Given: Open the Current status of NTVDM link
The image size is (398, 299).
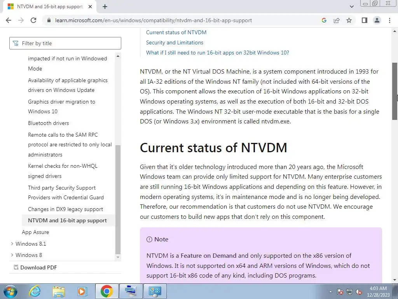Looking at the screenshot, I should (176, 32).
